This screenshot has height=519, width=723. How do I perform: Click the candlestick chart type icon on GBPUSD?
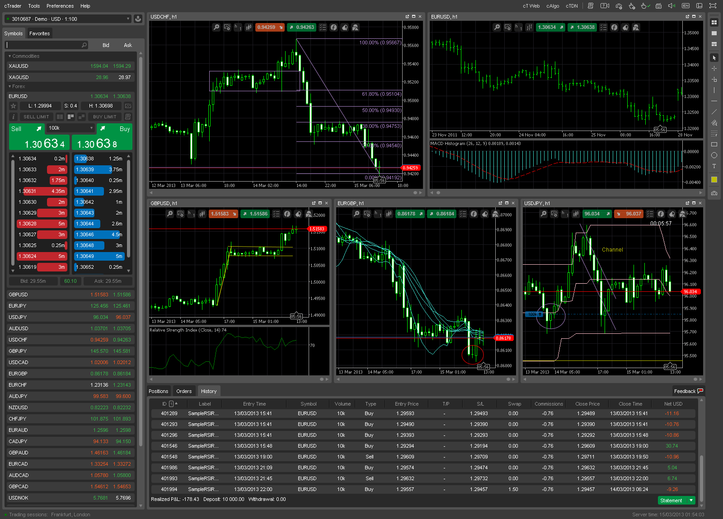202,214
